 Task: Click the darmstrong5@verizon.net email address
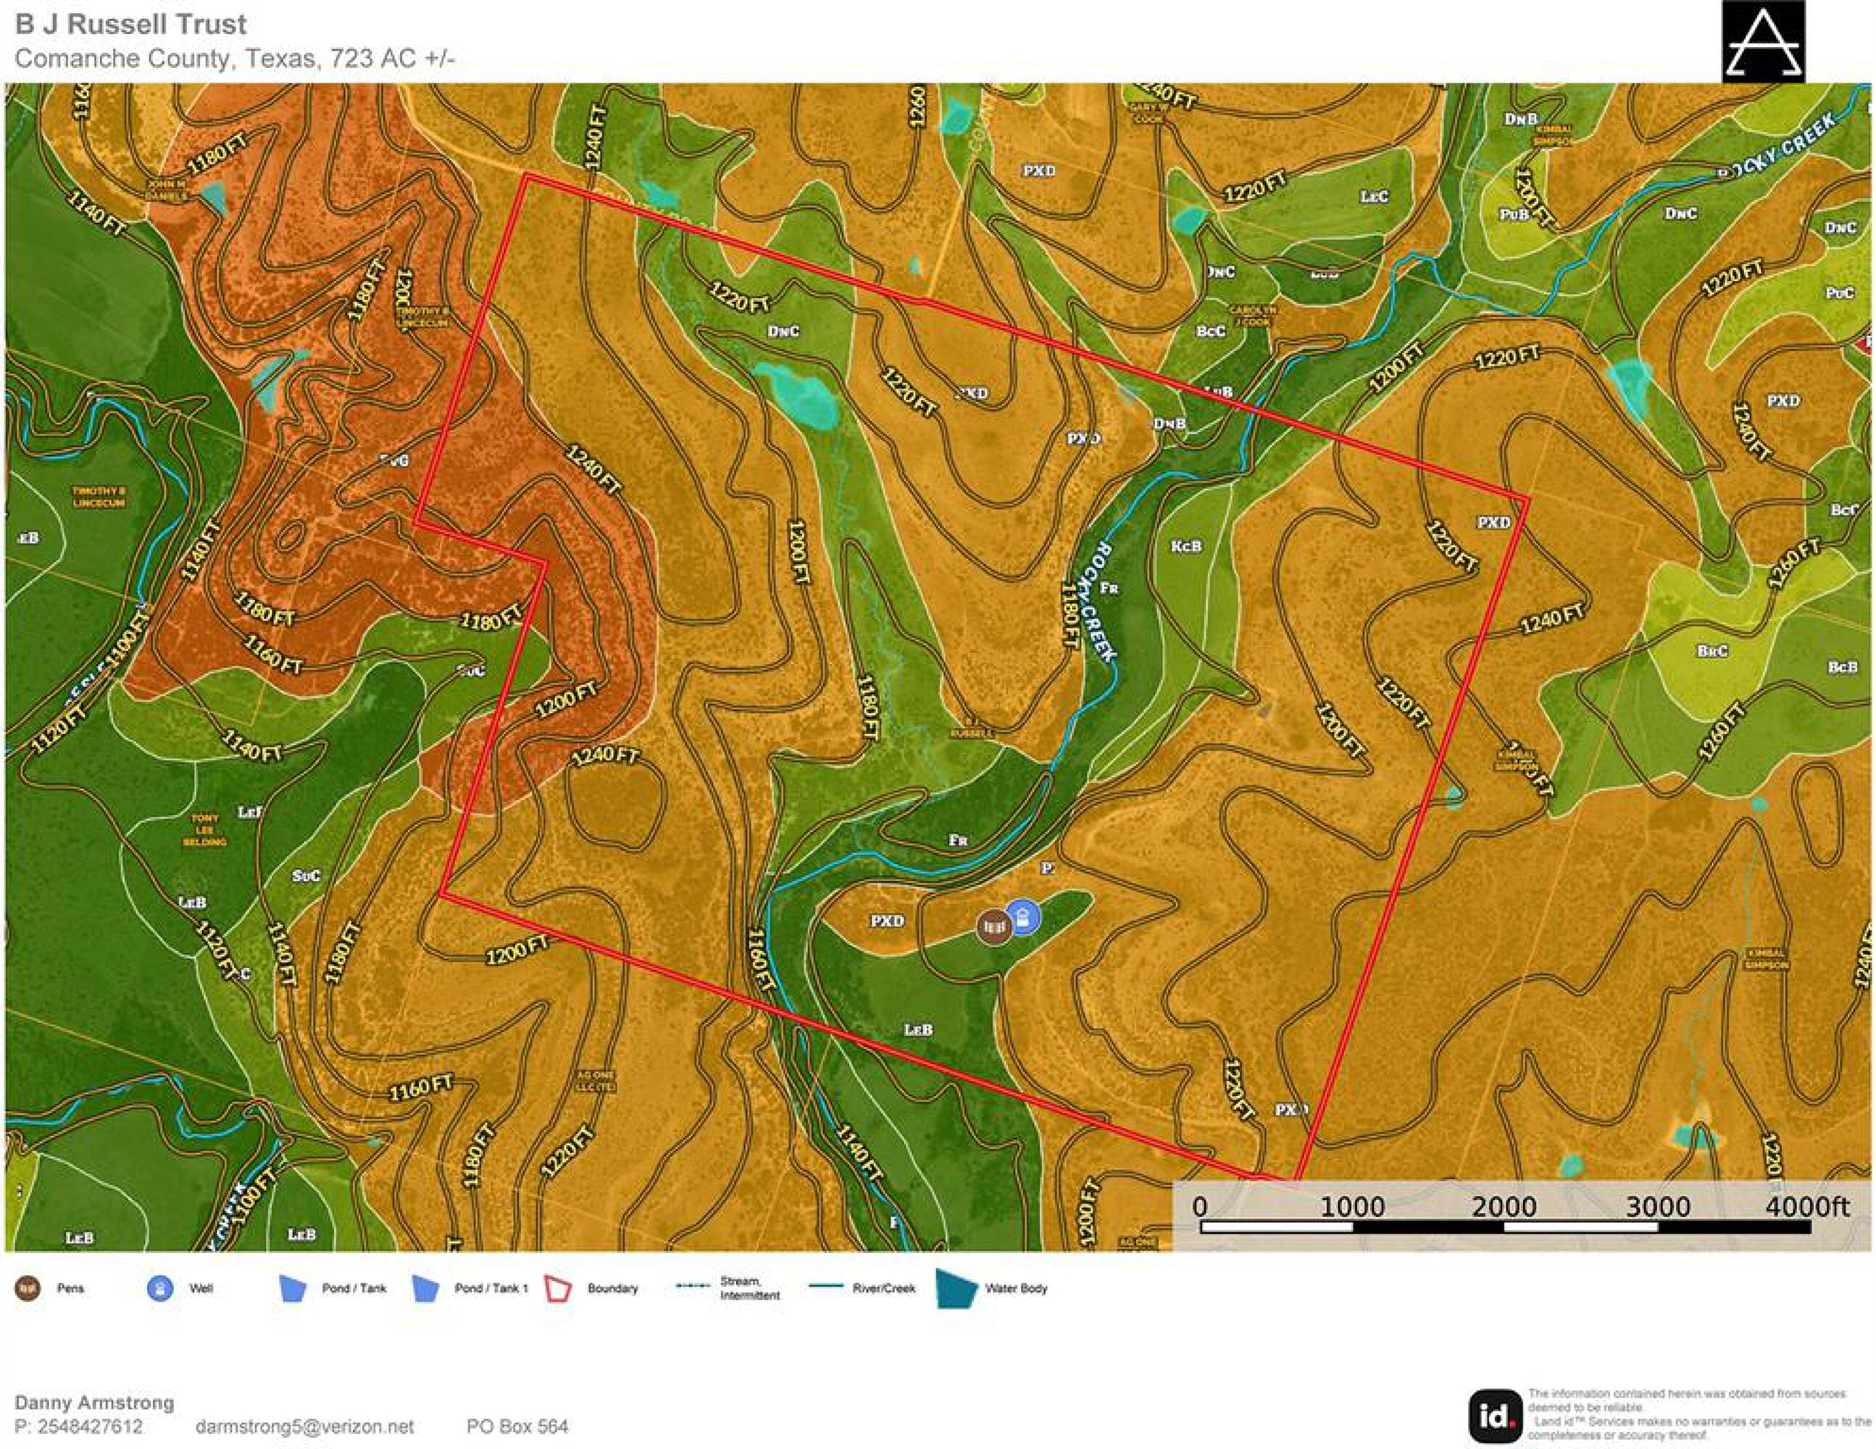click(304, 1427)
